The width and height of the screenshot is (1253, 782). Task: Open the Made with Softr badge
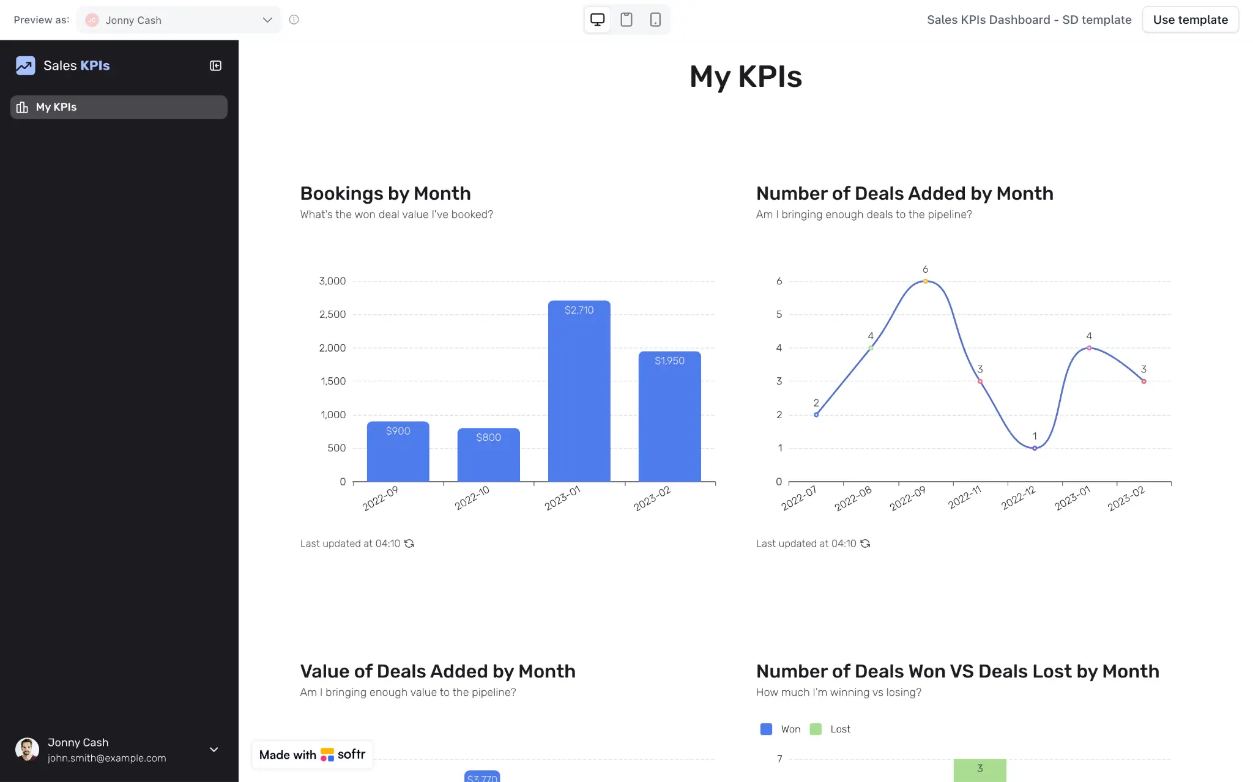tap(312, 754)
